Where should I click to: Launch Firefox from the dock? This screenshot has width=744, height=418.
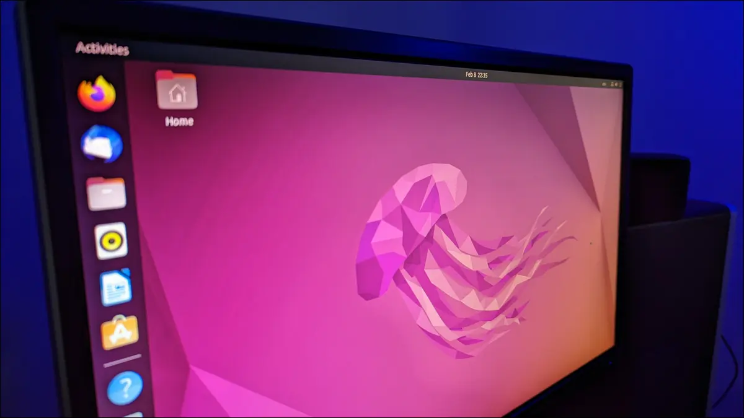pyautogui.click(x=97, y=94)
